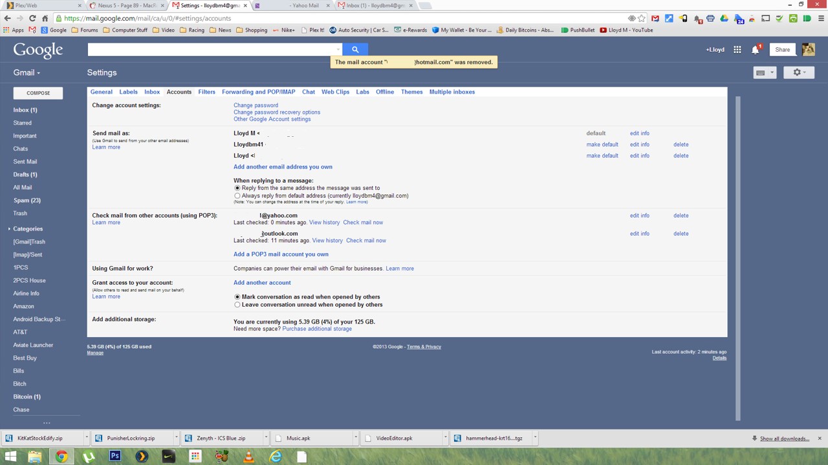Click the Share button
Image resolution: width=828 pixels, height=465 pixels.
[783, 50]
